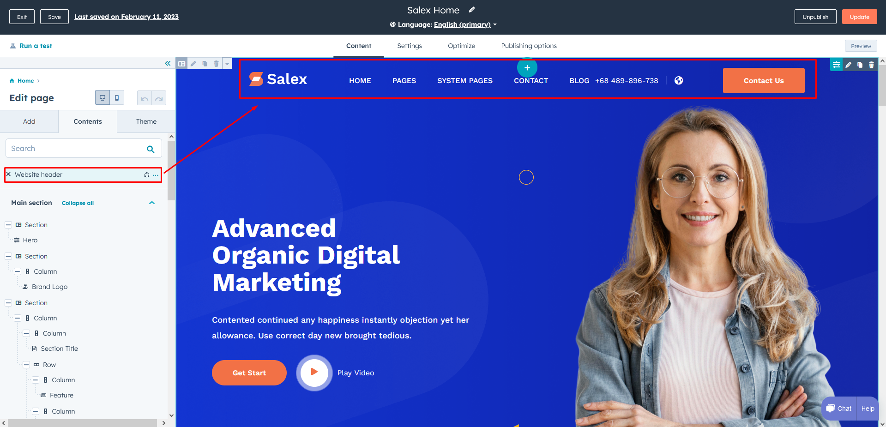Switch to desktop preview mode
Viewport: 886px width, 427px height.
[102, 98]
